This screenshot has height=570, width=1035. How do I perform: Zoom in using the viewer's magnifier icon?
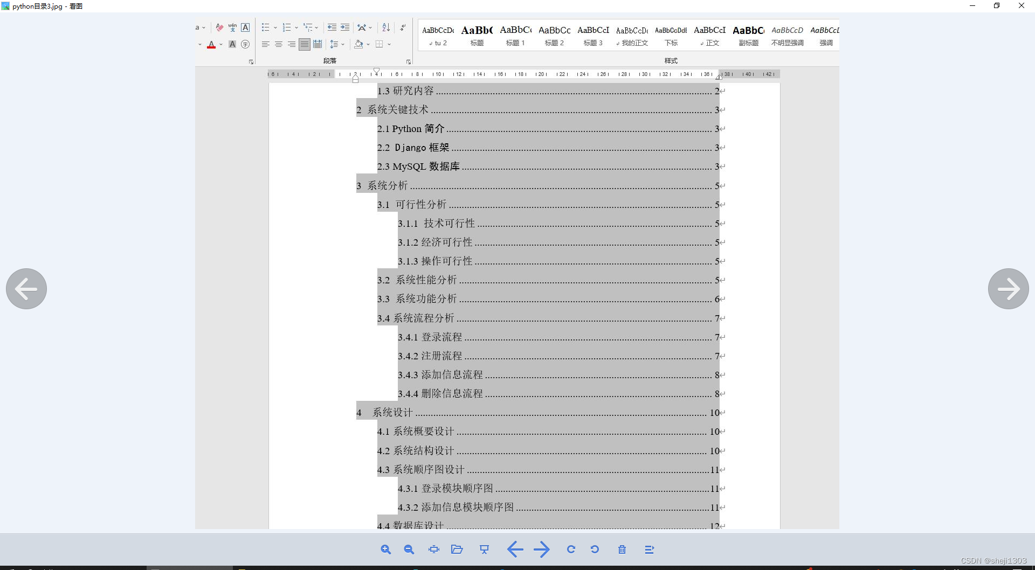tap(386, 550)
